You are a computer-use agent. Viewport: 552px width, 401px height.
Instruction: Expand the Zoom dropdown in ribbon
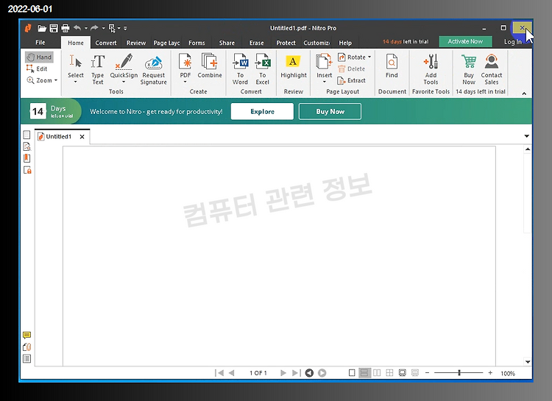[x=56, y=80]
